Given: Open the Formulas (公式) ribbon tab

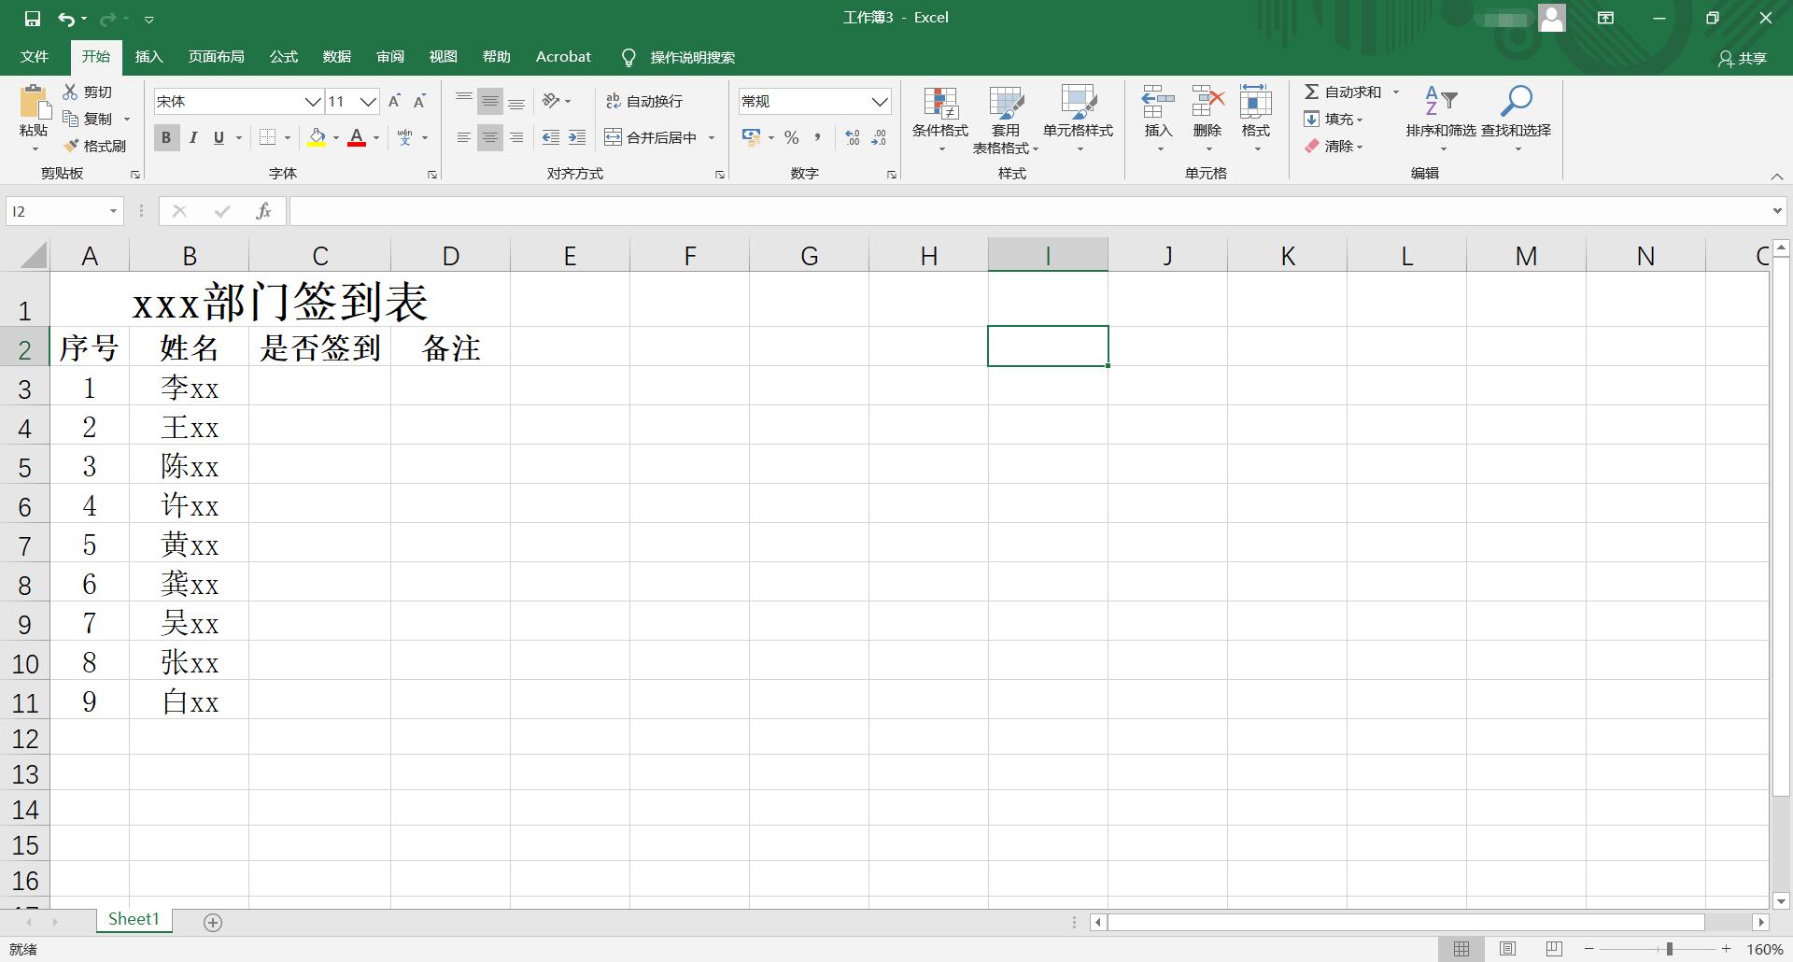Looking at the screenshot, I should click(283, 57).
